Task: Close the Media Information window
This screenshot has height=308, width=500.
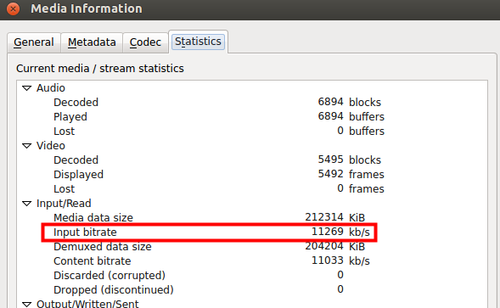Action: [13, 8]
